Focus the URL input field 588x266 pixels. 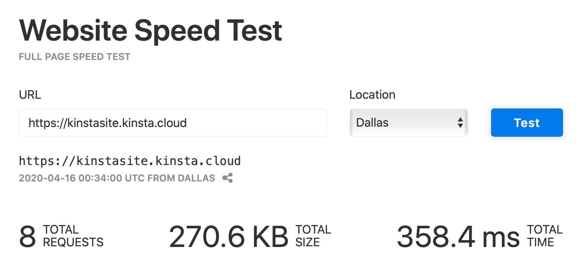pos(173,123)
